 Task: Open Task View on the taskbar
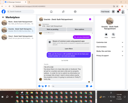[12, 97]
